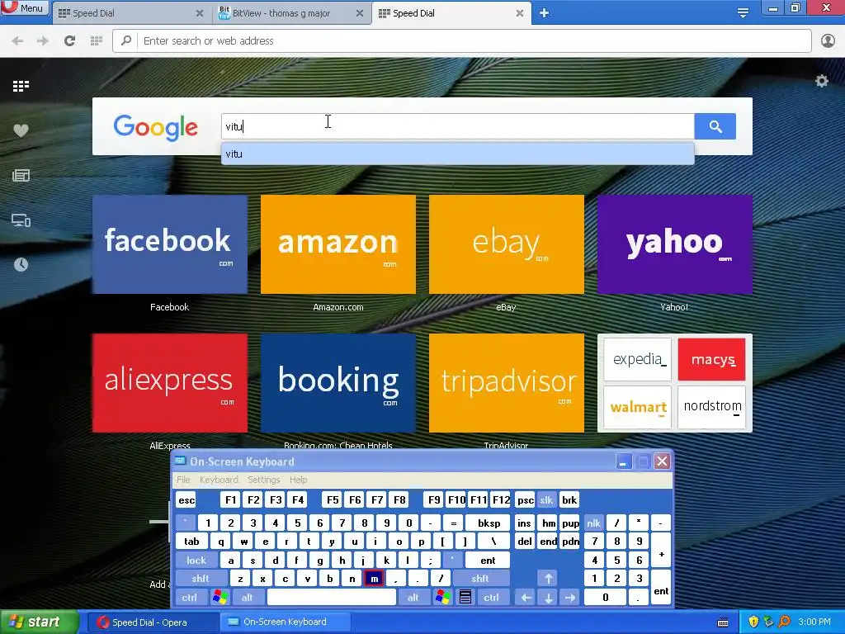Open the AliExpress speed dial tile

170,383
